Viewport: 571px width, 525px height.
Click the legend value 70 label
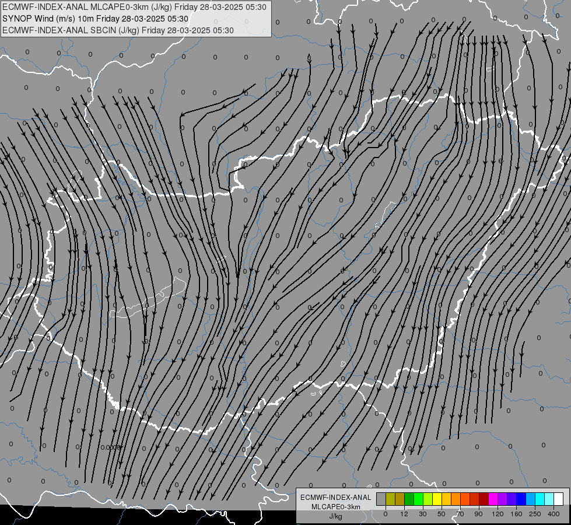[x=460, y=514]
